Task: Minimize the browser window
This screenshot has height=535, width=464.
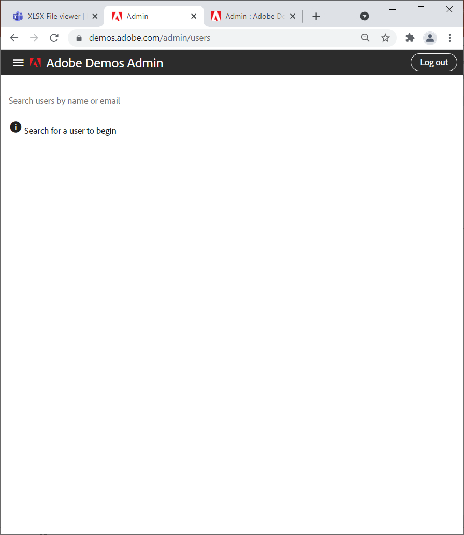Action: pyautogui.click(x=393, y=9)
